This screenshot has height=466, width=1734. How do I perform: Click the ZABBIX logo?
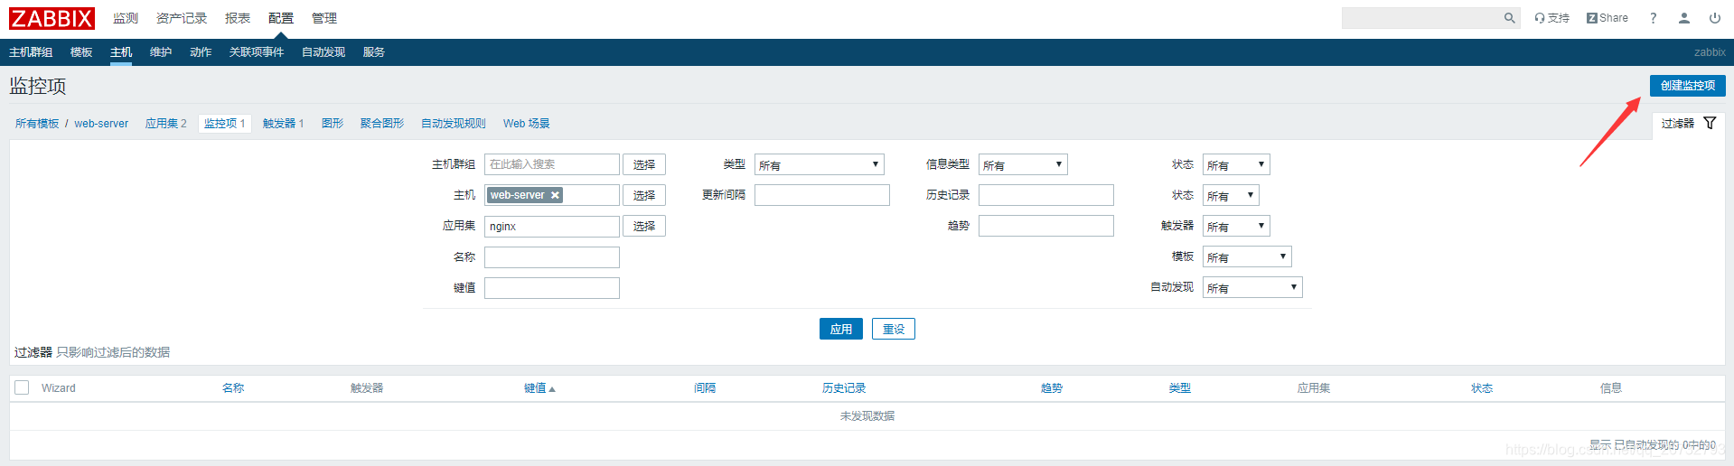[52, 18]
